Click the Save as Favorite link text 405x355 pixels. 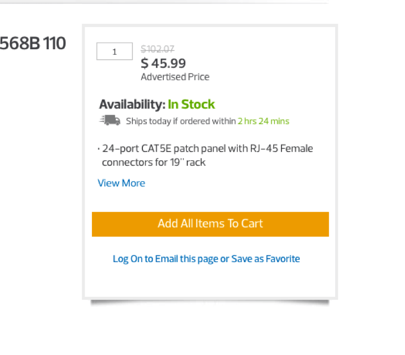[265, 259]
